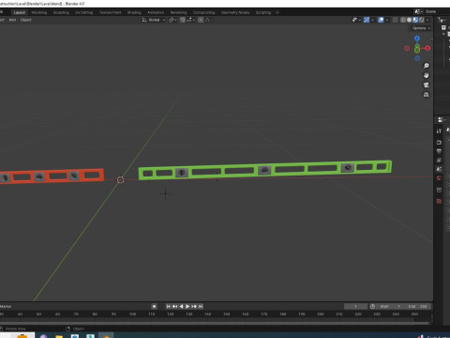Switch to Geometry Nodes workspace tab
Viewport: 450px width, 338px height.
click(235, 12)
